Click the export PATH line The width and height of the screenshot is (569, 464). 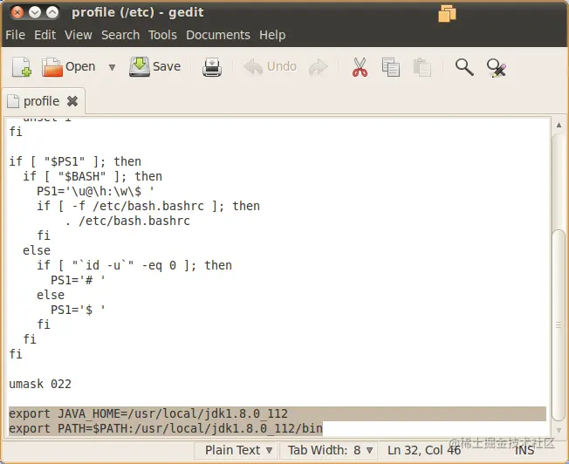(x=166, y=428)
